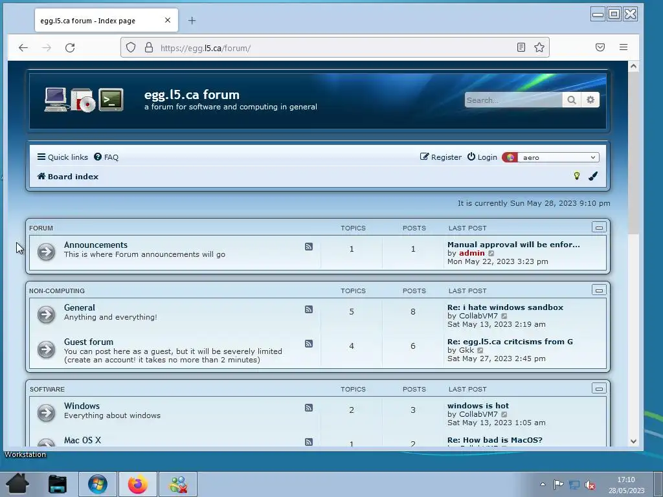The height and width of the screenshot is (497, 663).
Task: Open the Announcements forum
Action: [x=96, y=245]
